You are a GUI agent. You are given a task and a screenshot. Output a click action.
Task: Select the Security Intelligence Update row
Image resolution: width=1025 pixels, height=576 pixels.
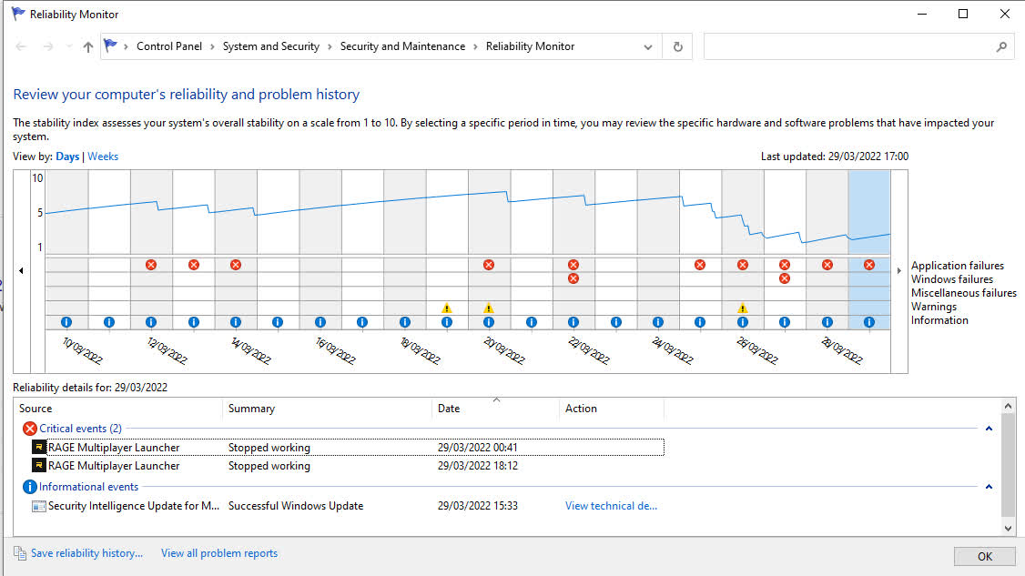(x=348, y=506)
